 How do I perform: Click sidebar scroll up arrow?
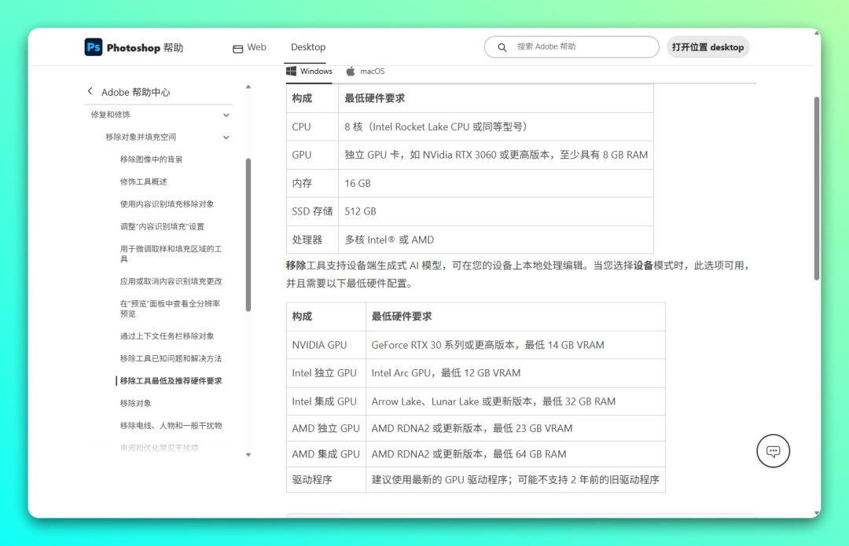(x=248, y=86)
